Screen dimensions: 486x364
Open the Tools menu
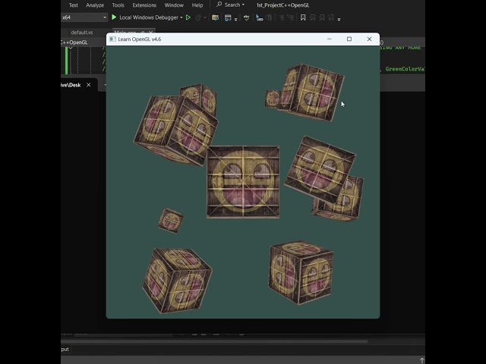point(118,5)
